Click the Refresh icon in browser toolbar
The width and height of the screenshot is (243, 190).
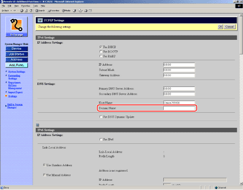click(26, 11)
